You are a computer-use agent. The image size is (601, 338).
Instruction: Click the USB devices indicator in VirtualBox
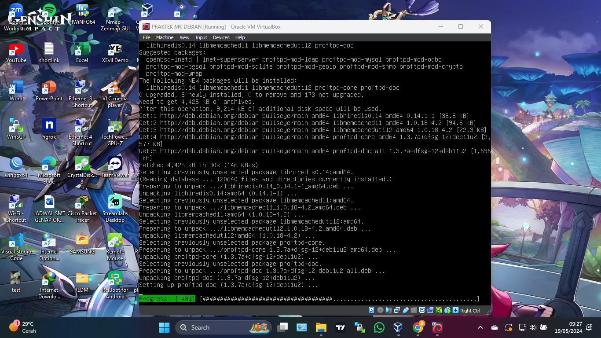(406, 310)
